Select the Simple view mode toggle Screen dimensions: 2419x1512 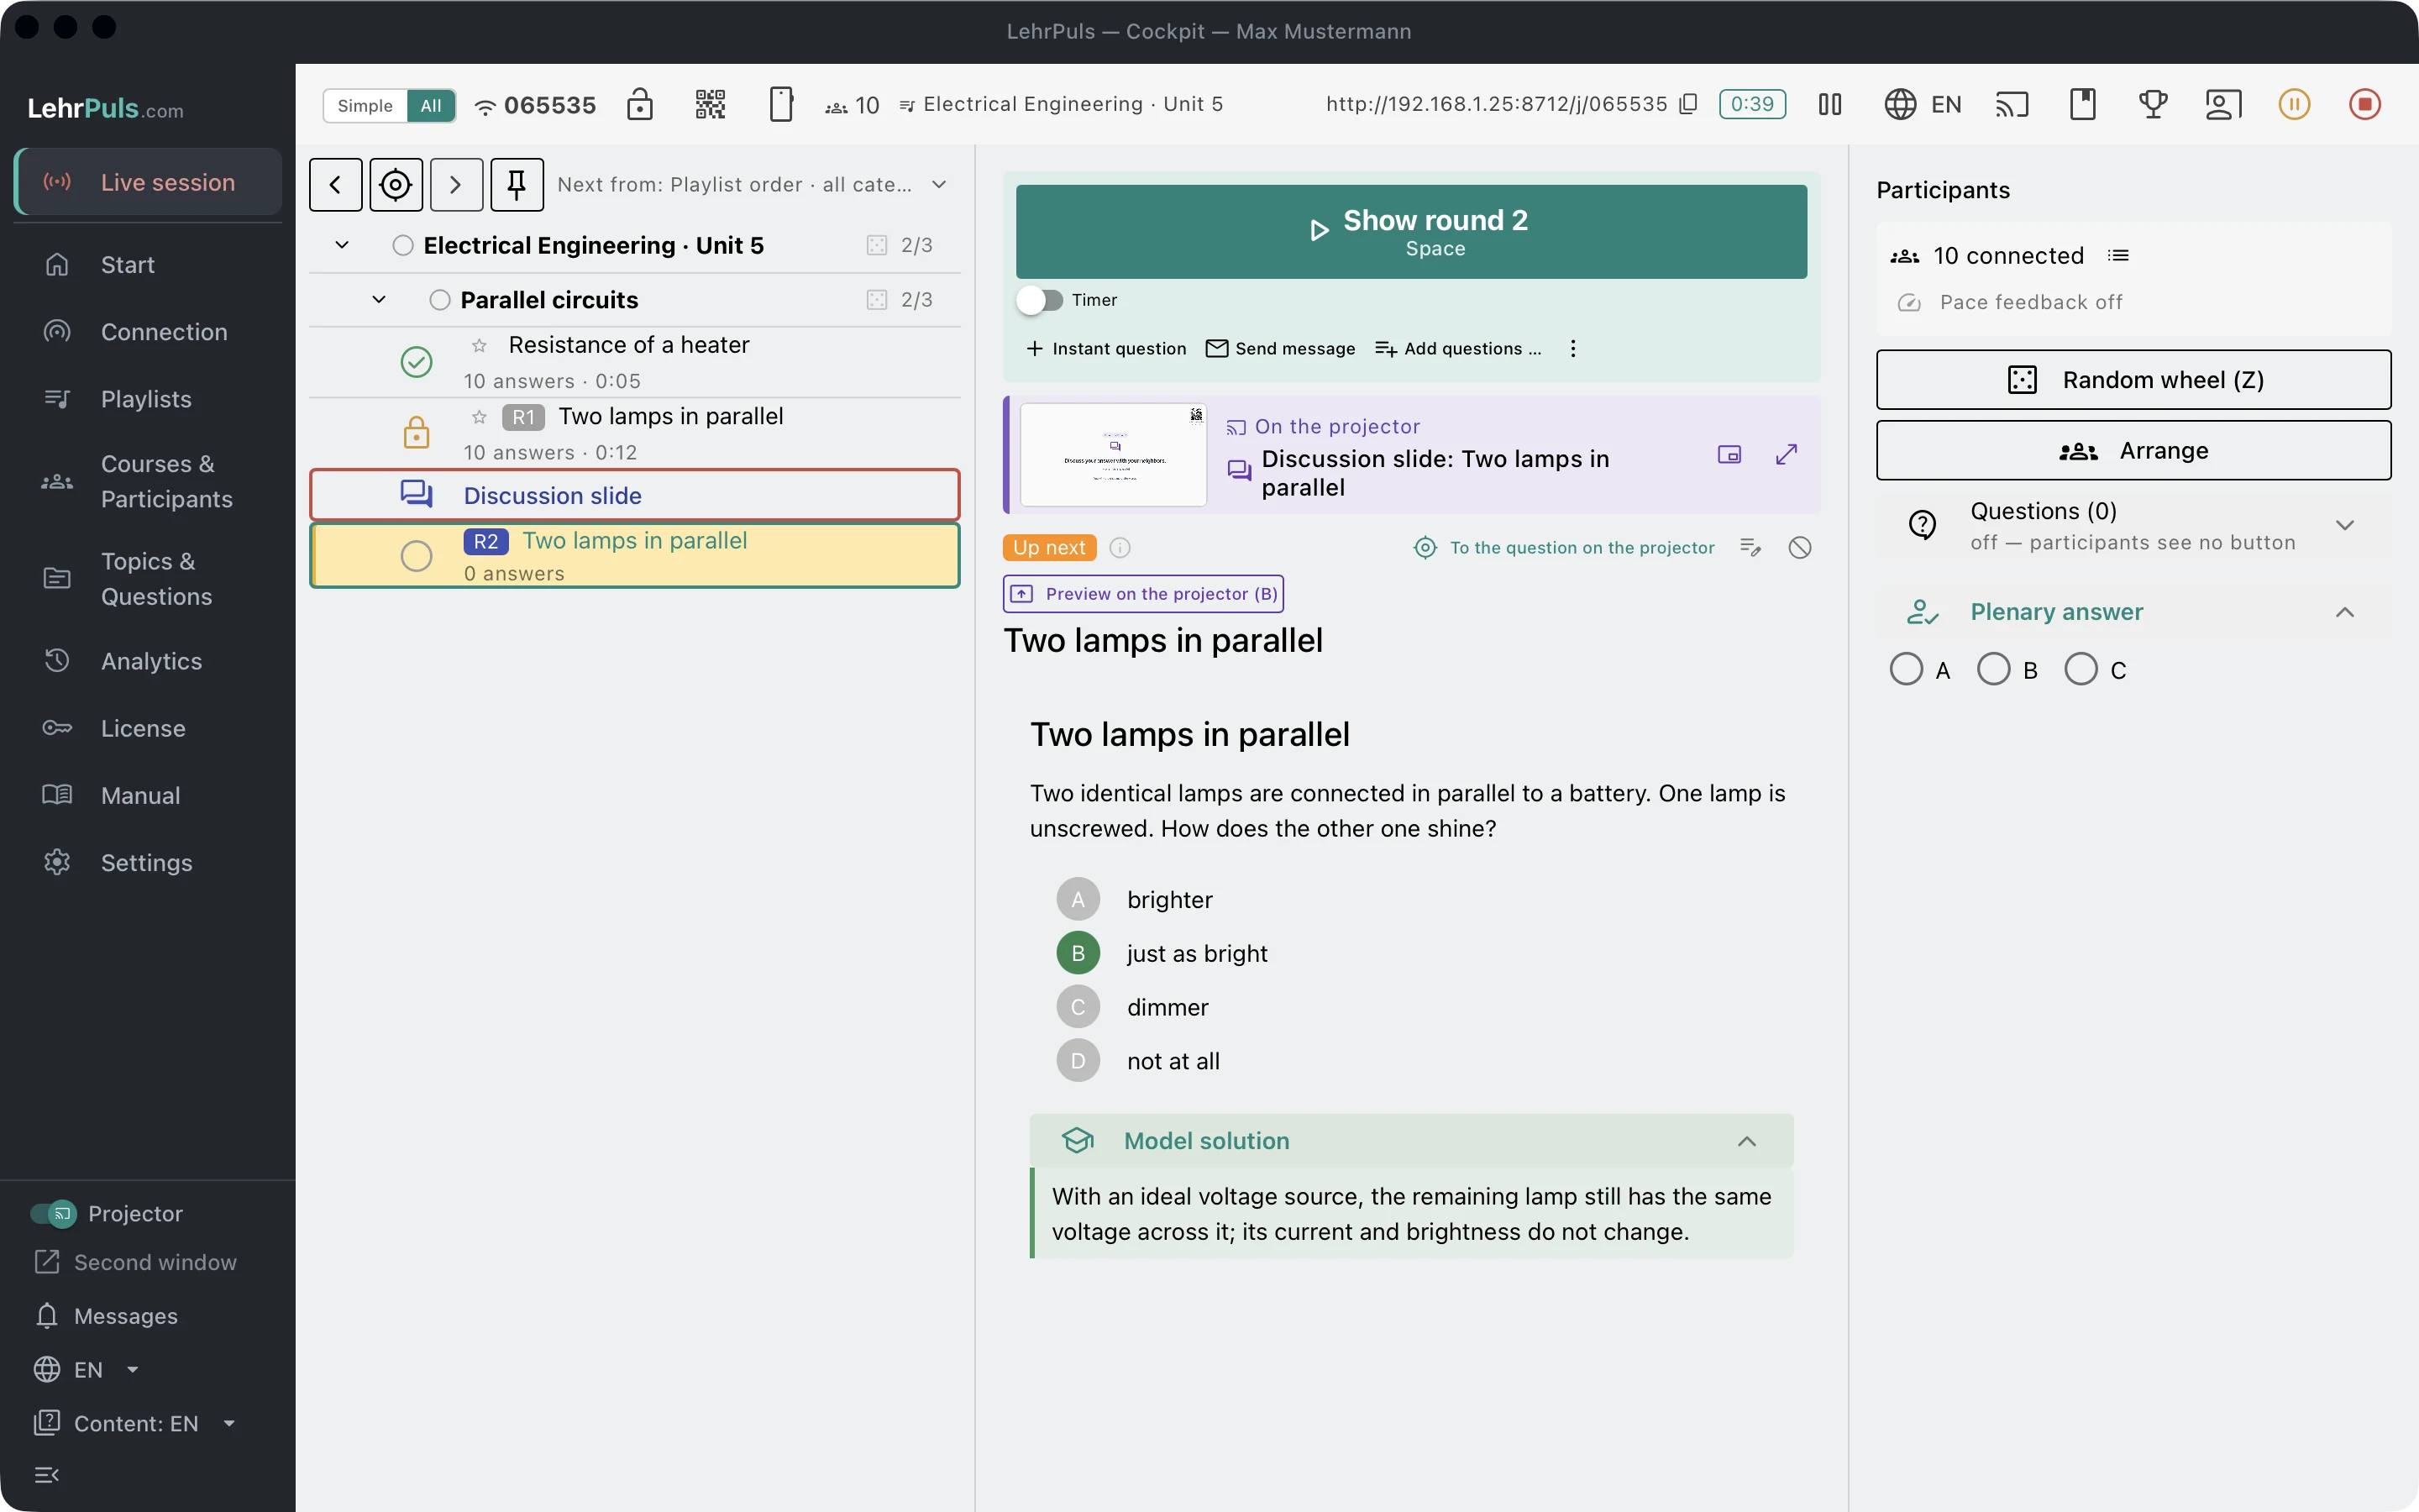click(x=365, y=105)
